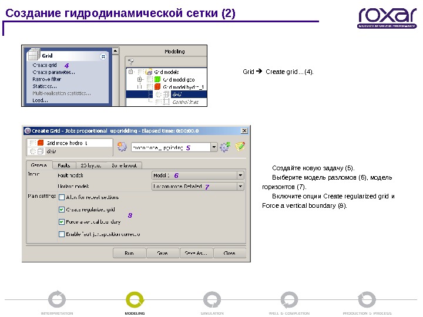
Task: Click the Save button
Action: 163,253
